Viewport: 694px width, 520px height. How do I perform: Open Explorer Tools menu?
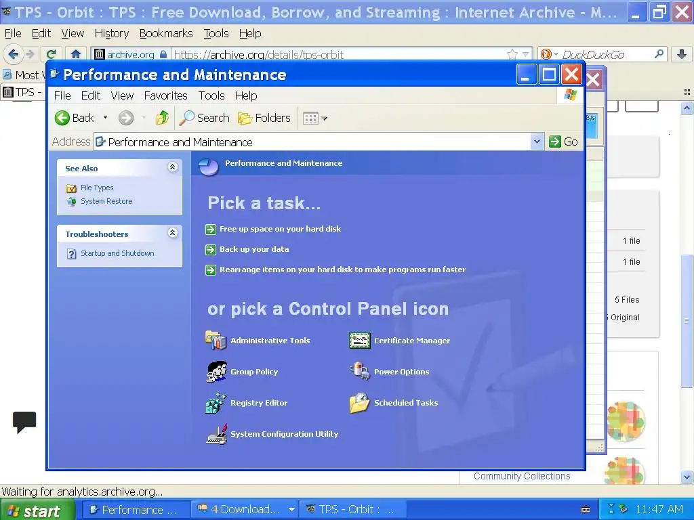click(211, 95)
